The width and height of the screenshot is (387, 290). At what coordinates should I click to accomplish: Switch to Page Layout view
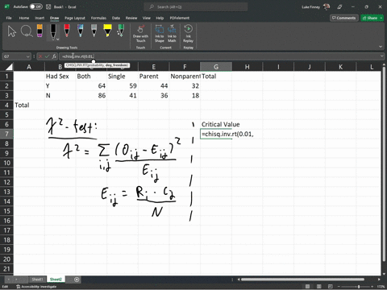click(319, 287)
